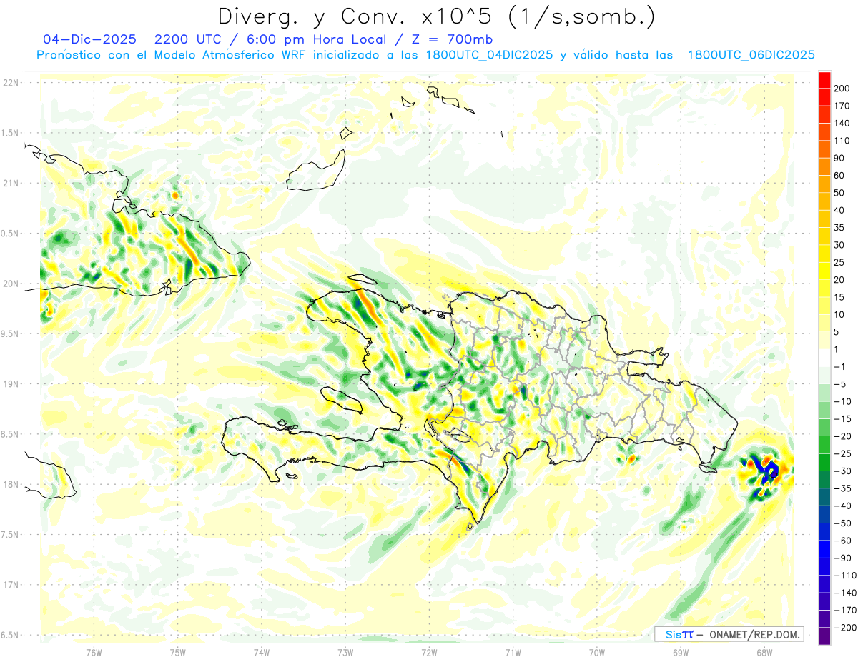Viewport: 858px width, 662px height.
Task: Click the legend value '-15'
Action: point(844,418)
